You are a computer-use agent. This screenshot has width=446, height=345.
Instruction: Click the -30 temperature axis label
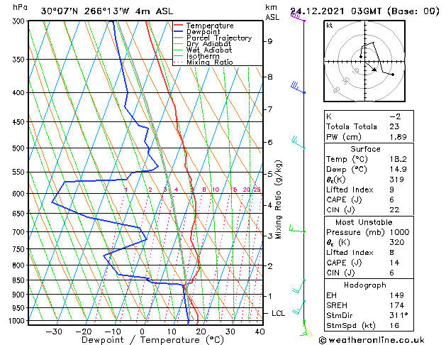(53, 332)
